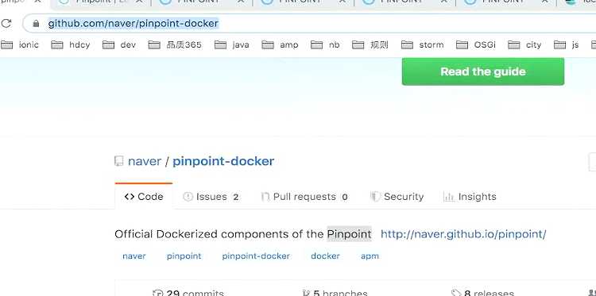Click the padlock icon in address bar
596x296 pixels.
tap(36, 24)
